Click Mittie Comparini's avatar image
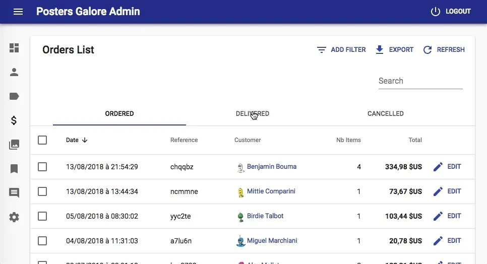The width and height of the screenshot is (487, 264). pyautogui.click(x=240, y=192)
